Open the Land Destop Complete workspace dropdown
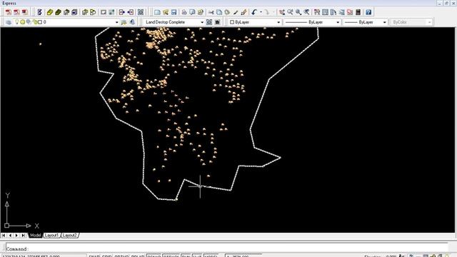This screenshot has width=457, height=257. (x=201, y=22)
